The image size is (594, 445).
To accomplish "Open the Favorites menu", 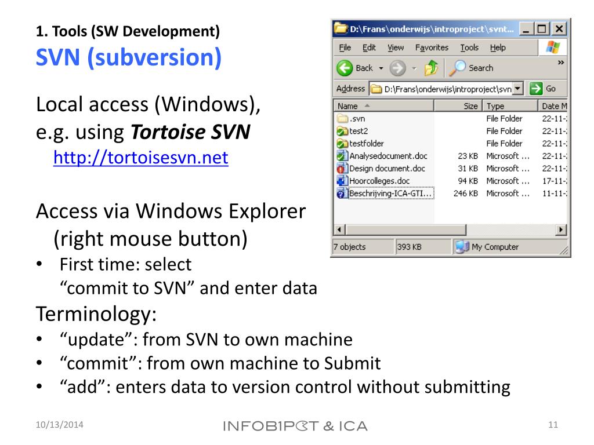I will [x=432, y=48].
